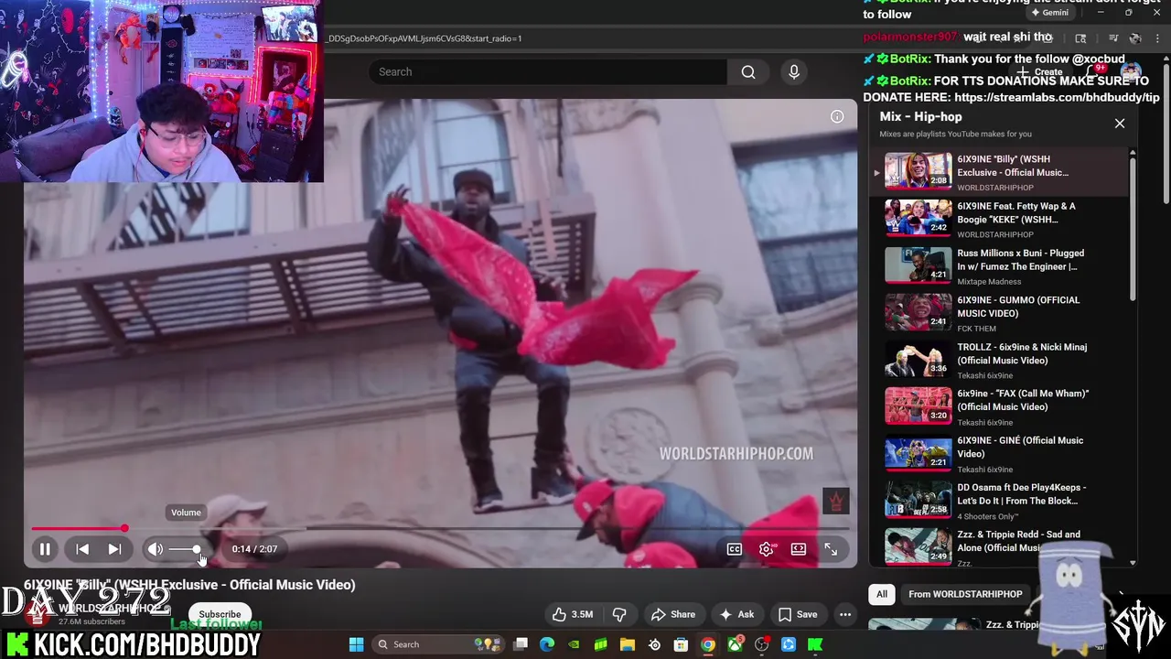Open OBS Studio on the taskbar
The width and height of the screenshot is (1171, 659).
pyautogui.click(x=761, y=644)
